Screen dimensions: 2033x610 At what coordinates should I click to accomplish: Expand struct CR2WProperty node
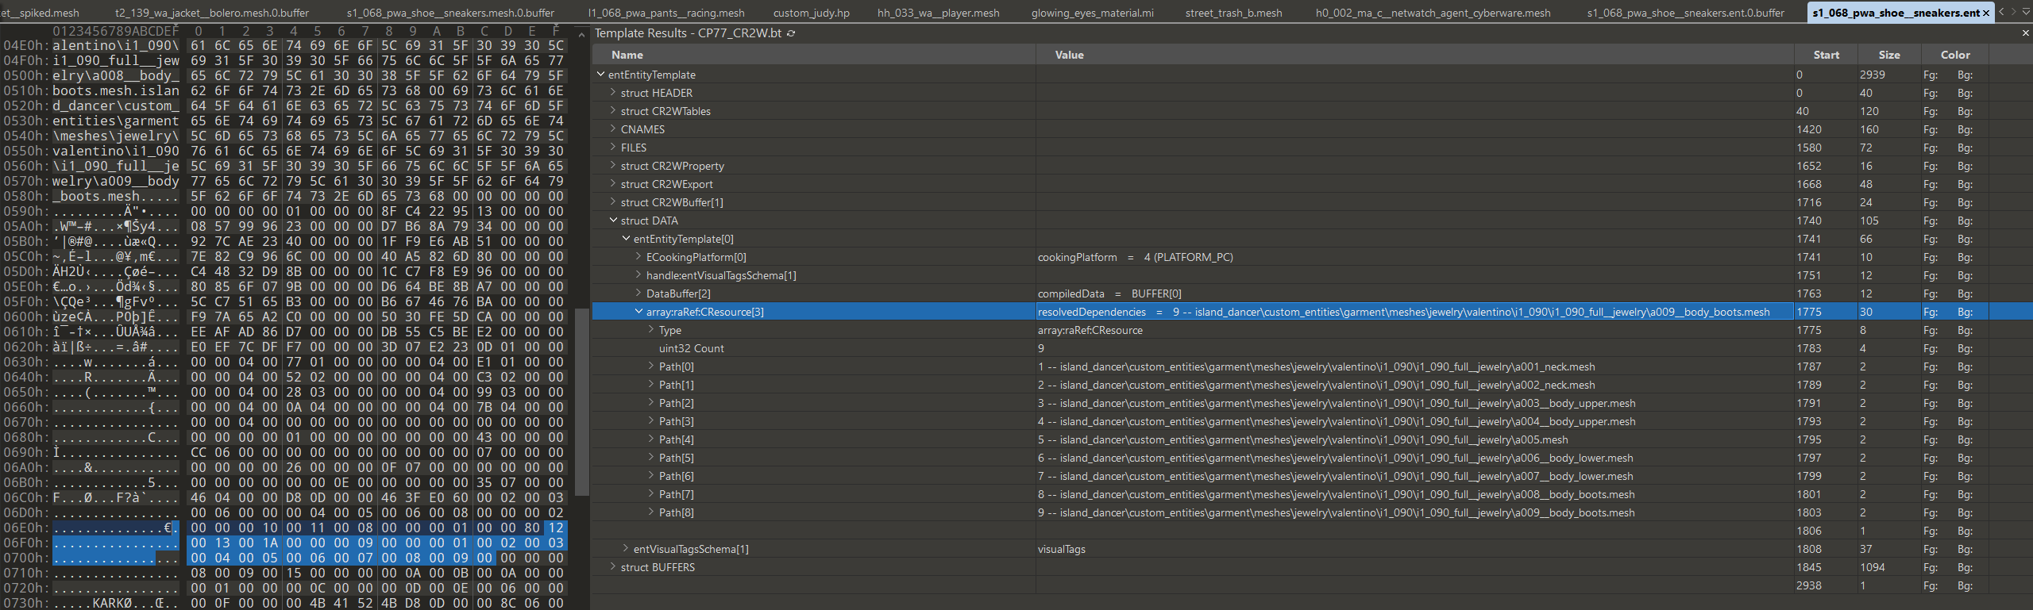(613, 165)
